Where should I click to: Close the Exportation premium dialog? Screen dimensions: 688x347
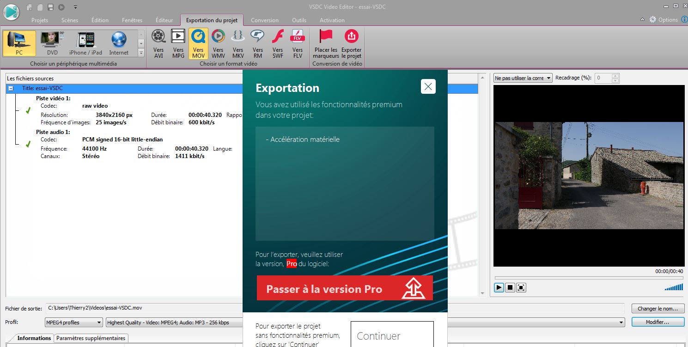click(x=428, y=86)
